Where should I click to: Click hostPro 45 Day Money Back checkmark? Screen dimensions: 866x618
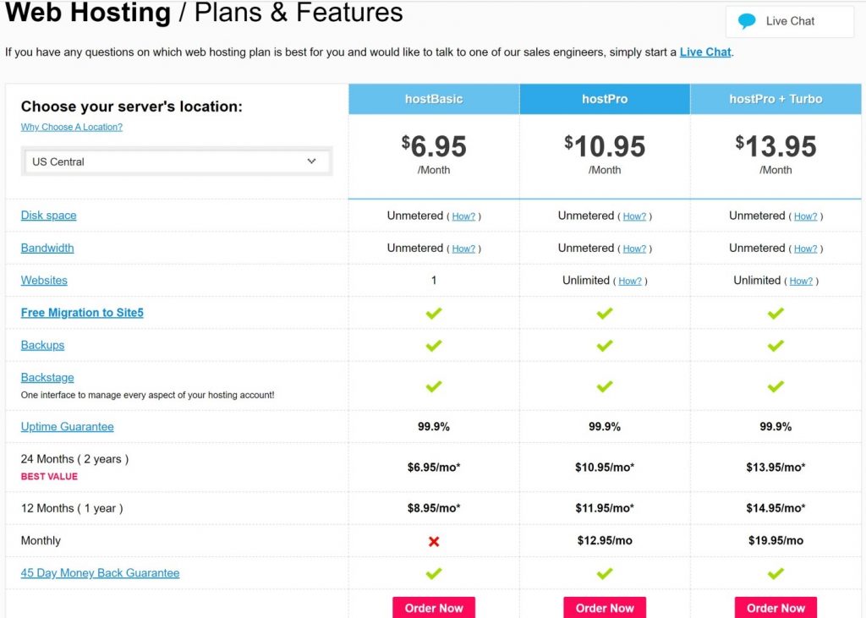click(x=604, y=574)
